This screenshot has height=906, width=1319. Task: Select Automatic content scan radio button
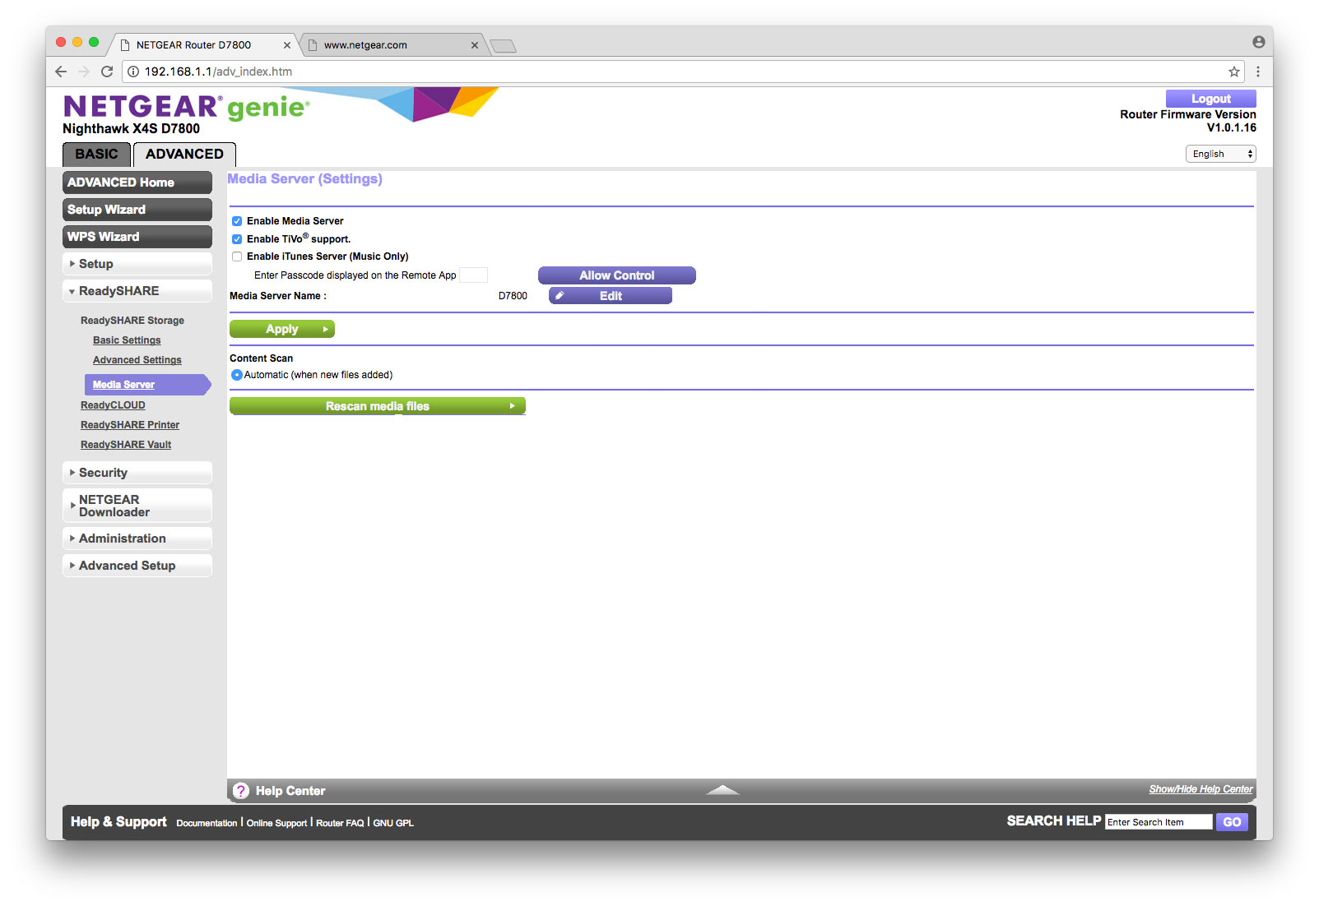click(x=237, y=375)
